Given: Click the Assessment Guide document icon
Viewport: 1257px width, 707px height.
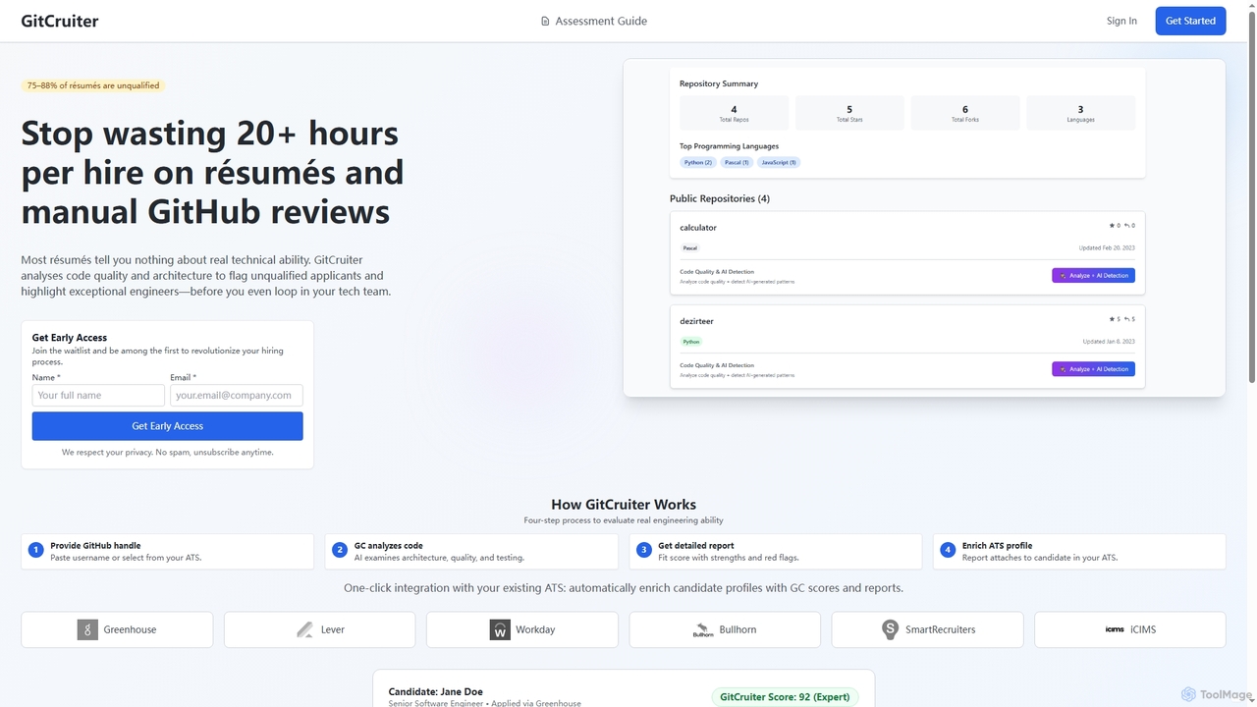Looking at the screenshot, I should [545, 21].
